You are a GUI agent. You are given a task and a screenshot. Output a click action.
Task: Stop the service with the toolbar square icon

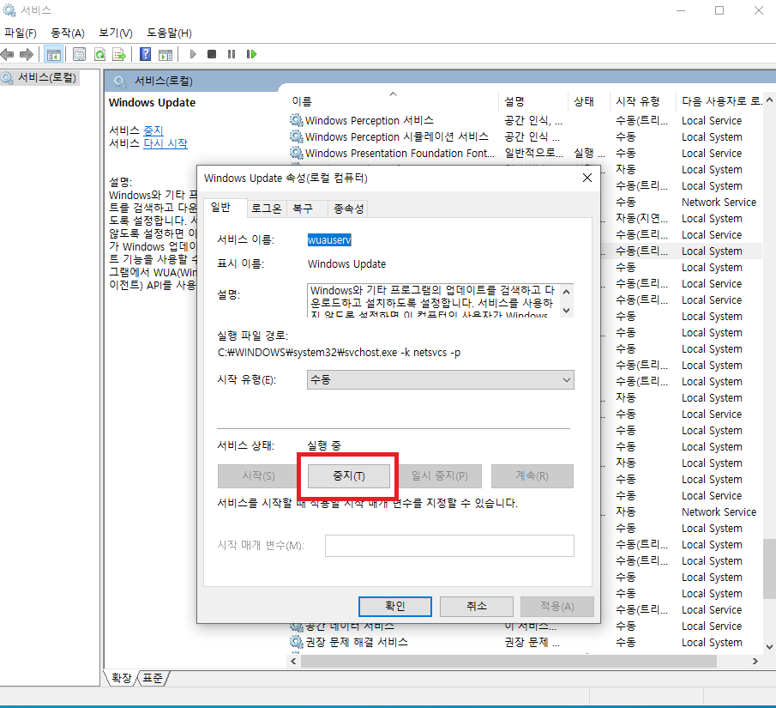pos(212,54)
